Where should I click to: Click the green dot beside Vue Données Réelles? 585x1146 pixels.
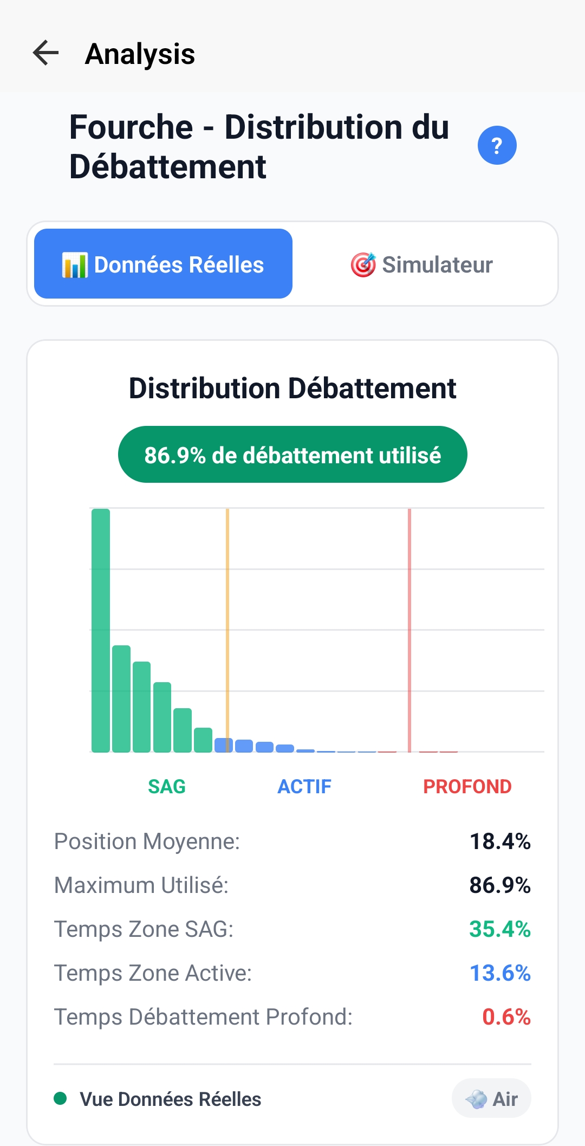click(61, 1098)
